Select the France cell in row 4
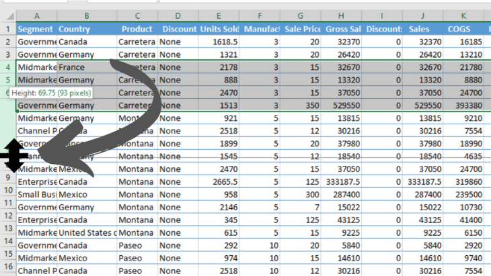The height and width of the screenshot is (276, 491). click(x=87, y=67)
